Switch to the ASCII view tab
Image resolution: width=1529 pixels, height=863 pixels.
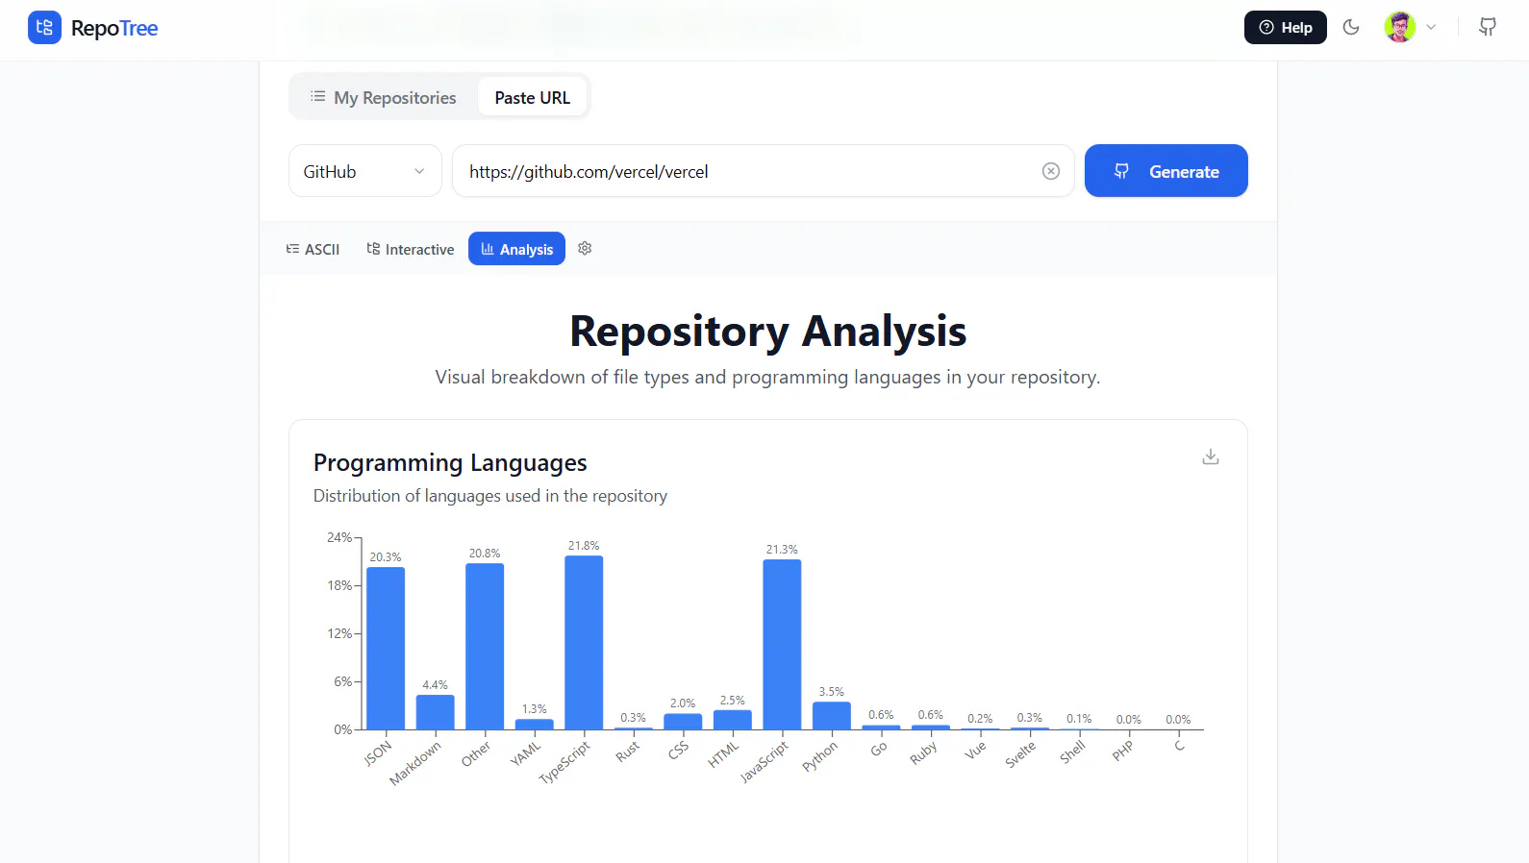point(313,249)
